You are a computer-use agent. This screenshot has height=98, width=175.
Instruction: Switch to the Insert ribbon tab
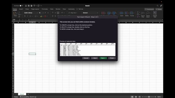[21, 9]
